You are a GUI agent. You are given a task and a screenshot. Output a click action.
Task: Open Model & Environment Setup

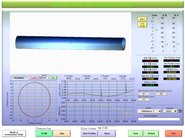click(14, 133)
